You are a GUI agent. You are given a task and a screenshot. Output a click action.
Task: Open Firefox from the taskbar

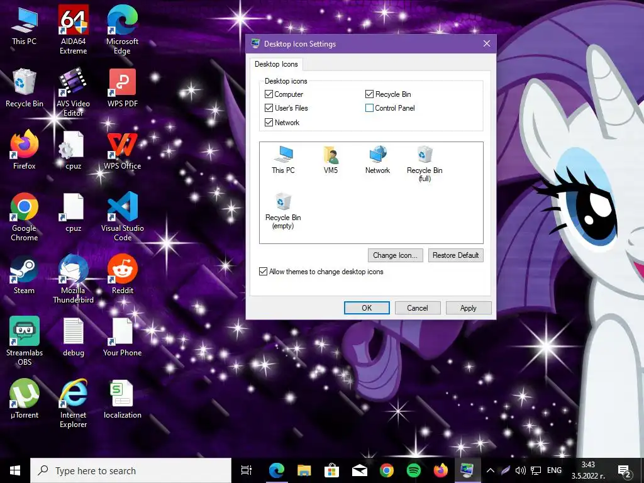[x=440, y=470]
